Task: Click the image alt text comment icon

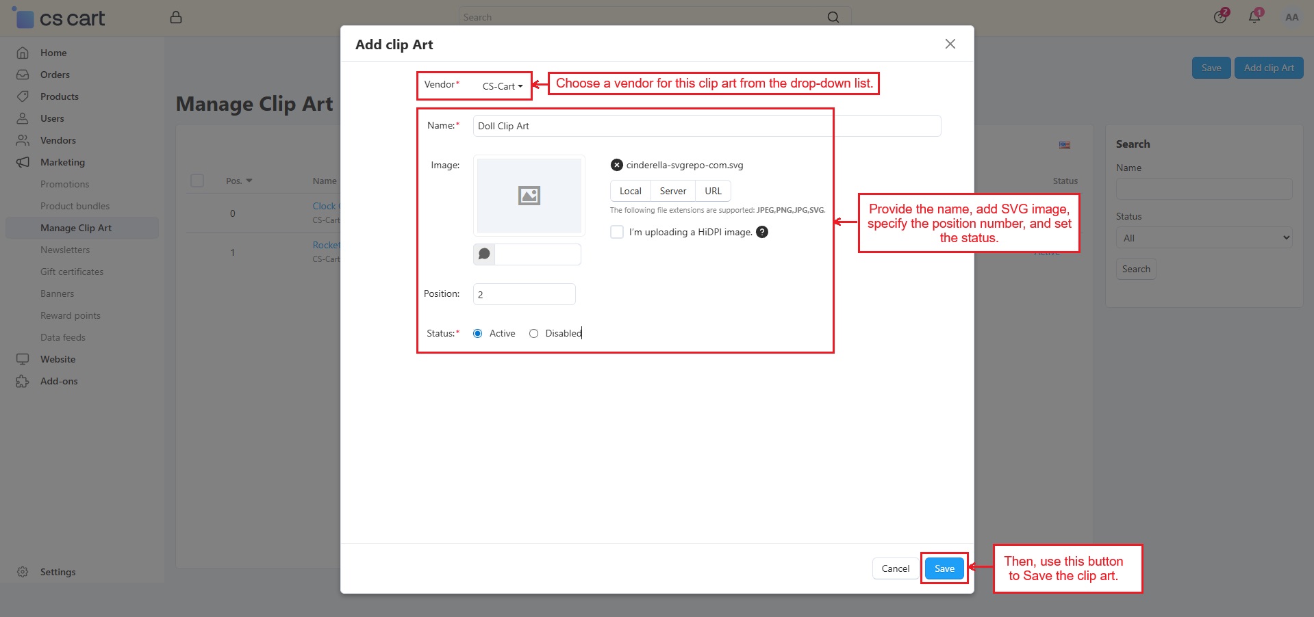Action: (x=484, y=254)
